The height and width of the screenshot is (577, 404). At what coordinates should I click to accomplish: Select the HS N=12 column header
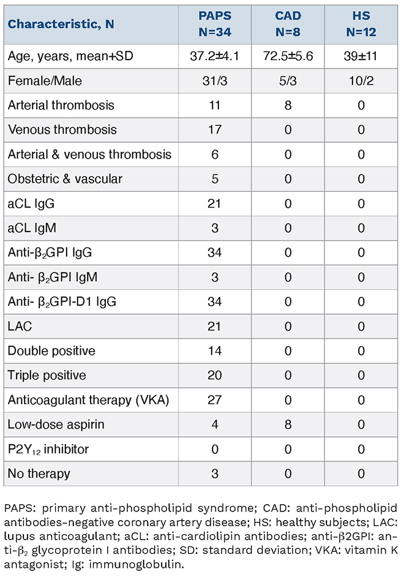361,25
